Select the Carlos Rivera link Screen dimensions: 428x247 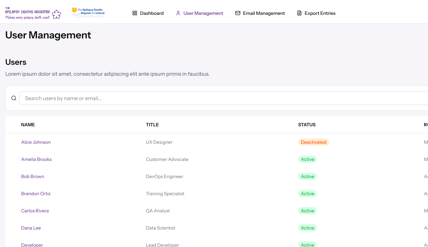[x=35, y=211]
